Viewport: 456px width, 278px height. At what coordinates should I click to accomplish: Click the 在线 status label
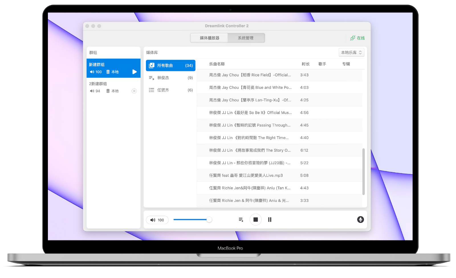tap(361, 38)
